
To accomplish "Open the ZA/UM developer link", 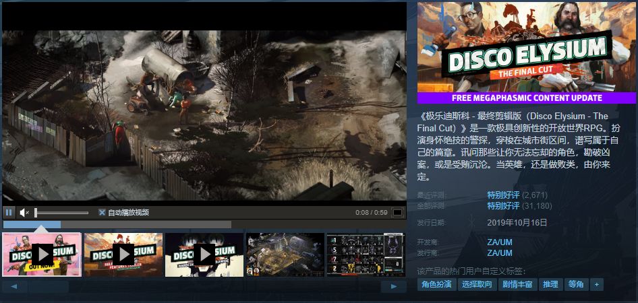I will pyautogui.click(x=500, y=242).
